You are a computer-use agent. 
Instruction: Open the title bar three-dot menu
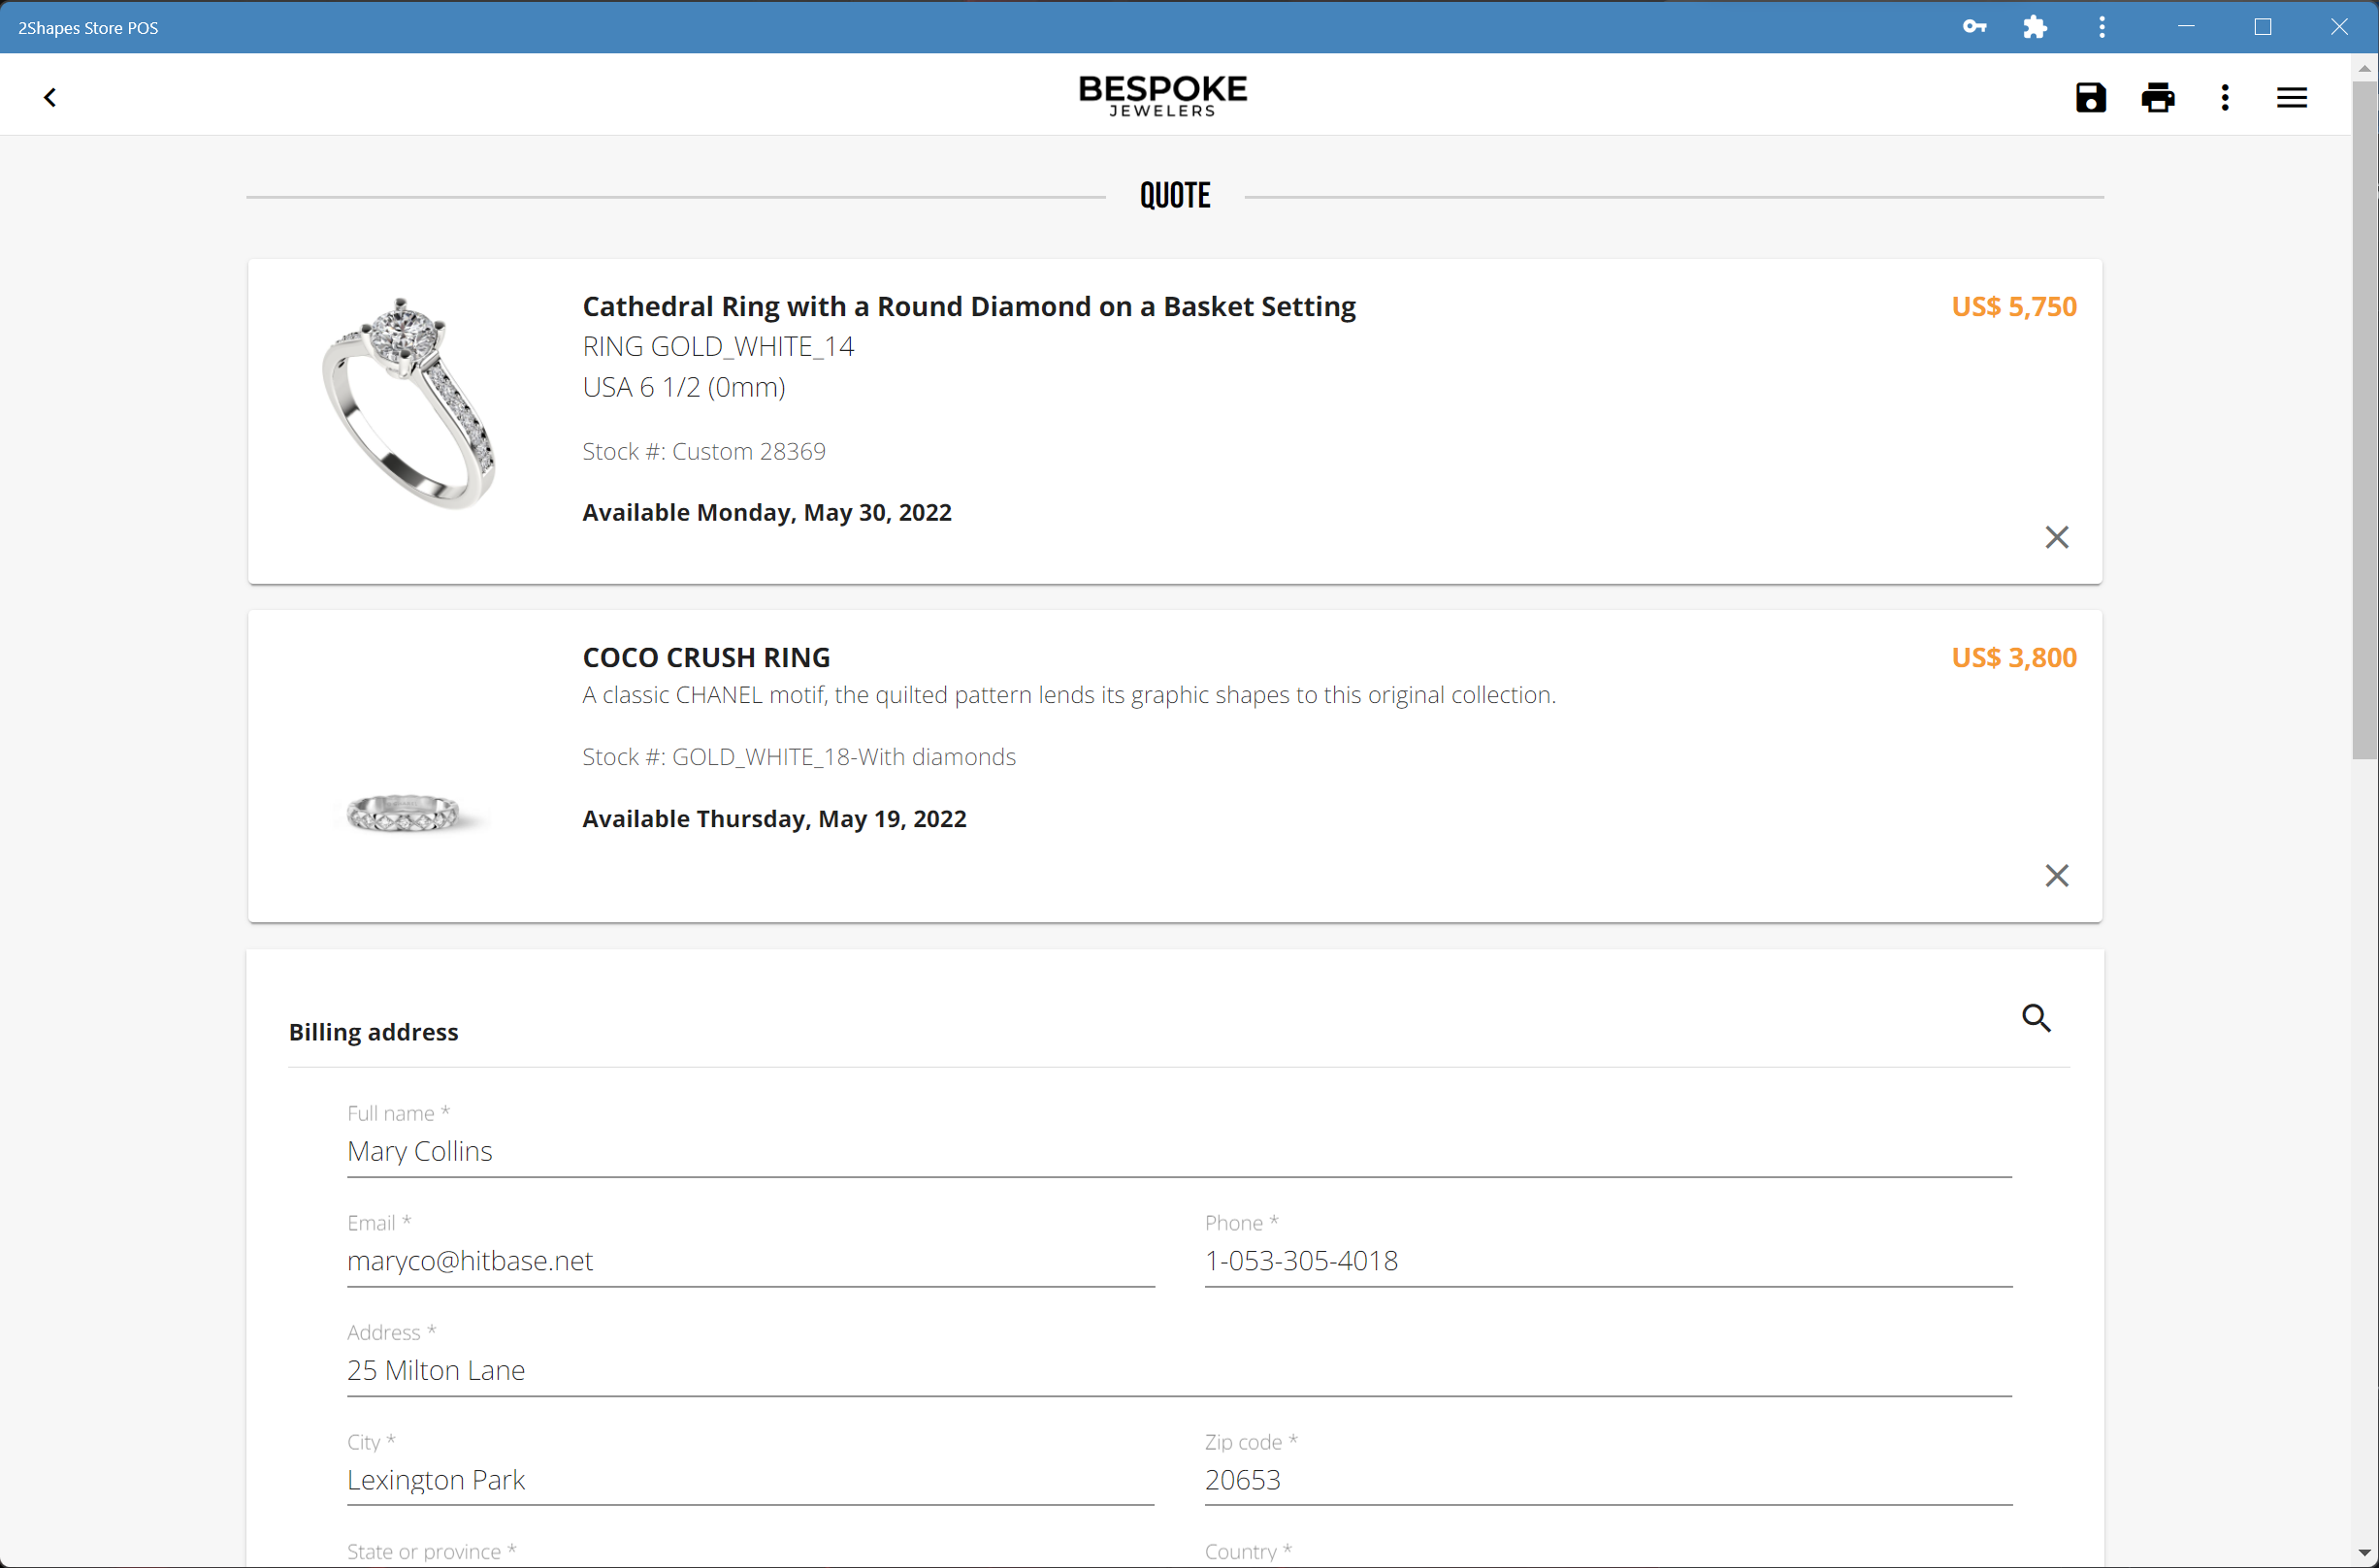click(2102, 27)
